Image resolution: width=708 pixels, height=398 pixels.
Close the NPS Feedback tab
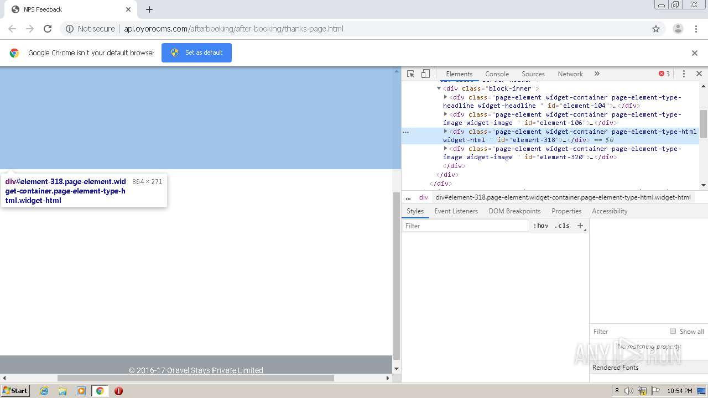(x=128, y=9)
